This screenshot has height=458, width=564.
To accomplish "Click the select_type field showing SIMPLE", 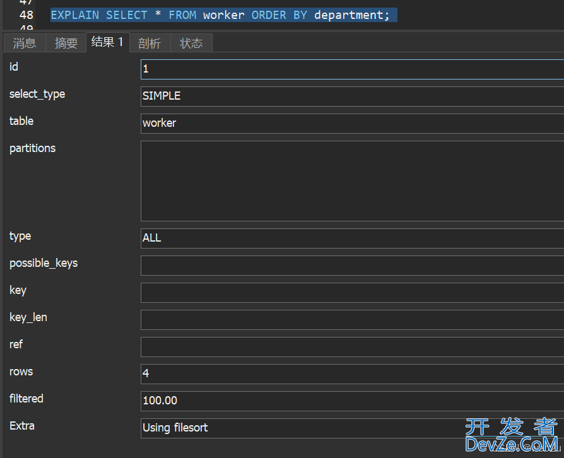I will click(352, 97).
